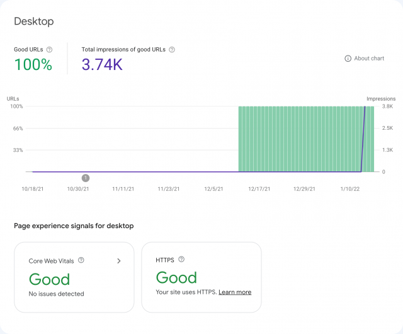Screen dimensions: 403x334
Task: Click the About chart info icon
Action: point(348,59)
